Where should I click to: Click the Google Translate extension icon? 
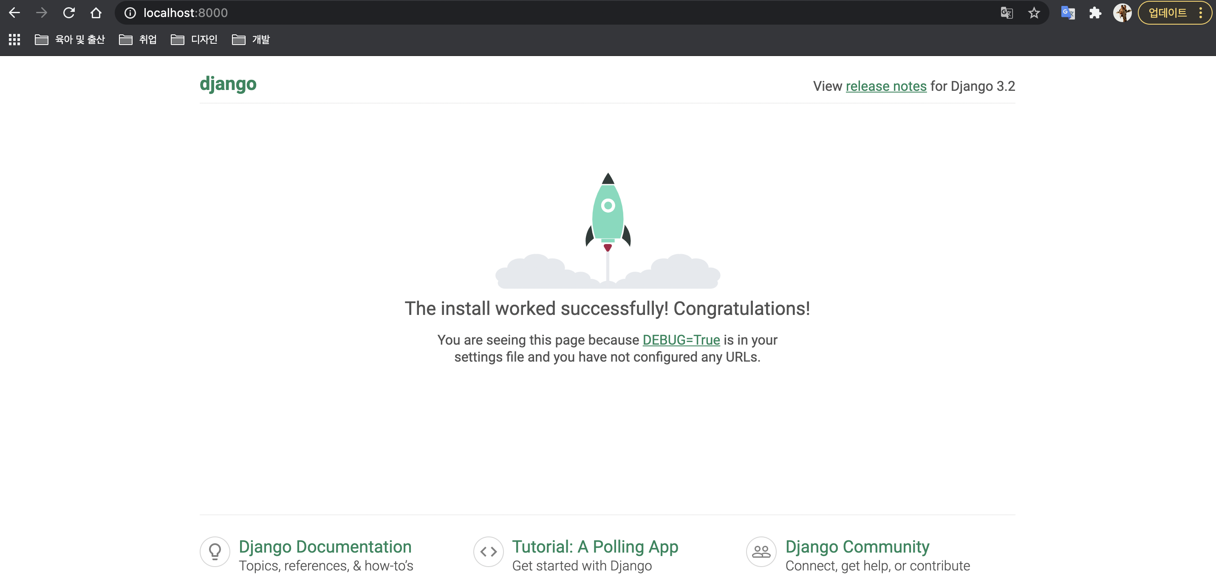[1068, 13]
